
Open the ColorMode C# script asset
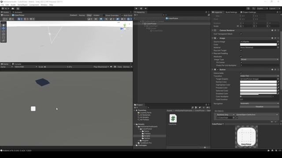[x=173, y=118]
